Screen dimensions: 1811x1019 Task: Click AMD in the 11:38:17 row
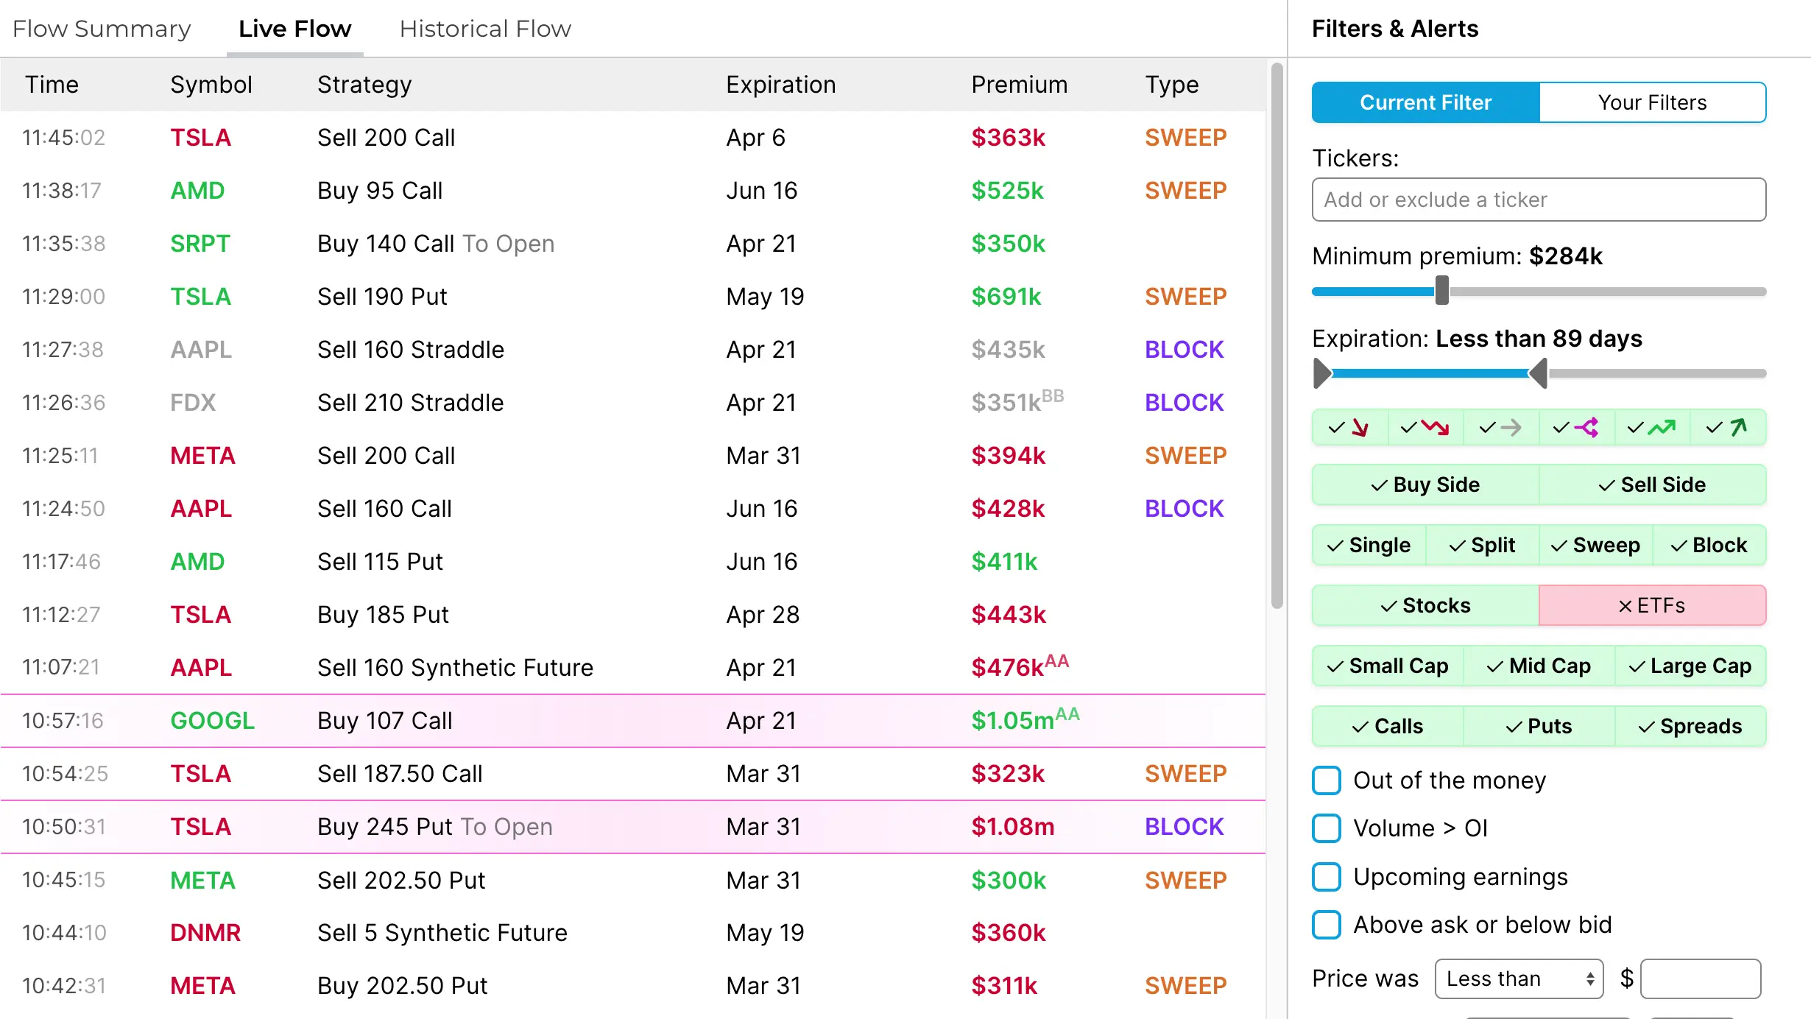(197, 191)
